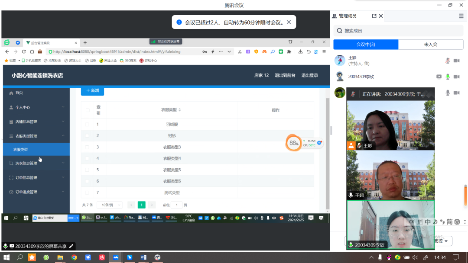Pop out the member management panel
Image resolution: width=468 pixels, height=263 pixels.
[x=374, y=16]
